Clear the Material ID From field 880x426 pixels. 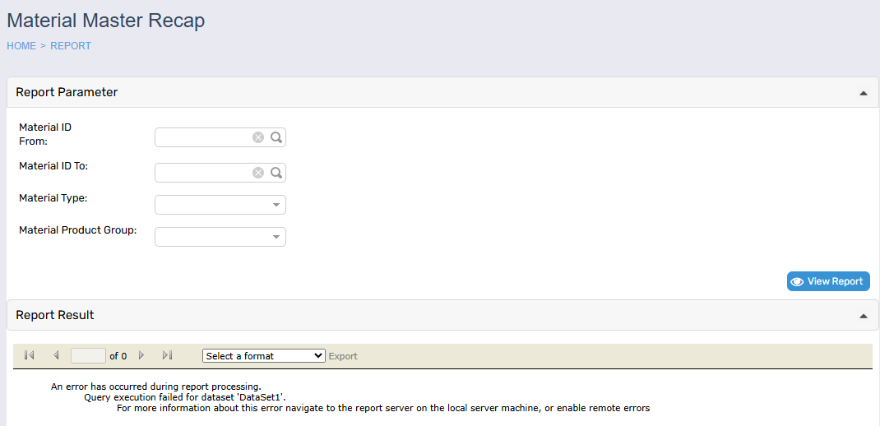tap(258, 137)
